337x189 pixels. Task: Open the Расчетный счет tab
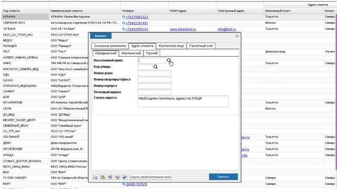click(x=201, y=46)
